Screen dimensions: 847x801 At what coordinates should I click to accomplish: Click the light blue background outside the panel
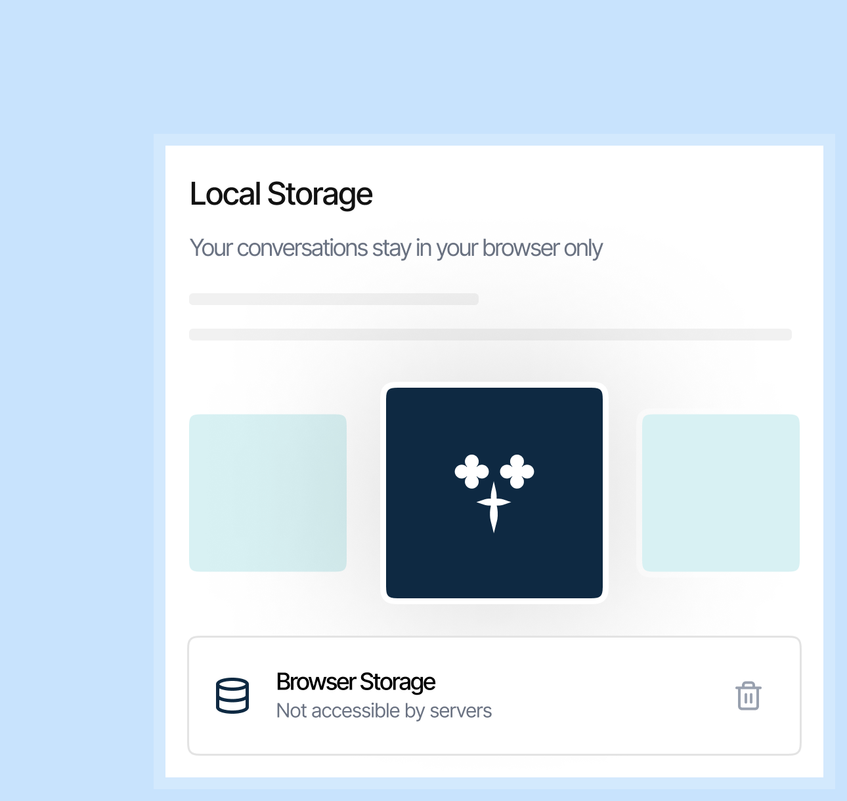(72, 394)
